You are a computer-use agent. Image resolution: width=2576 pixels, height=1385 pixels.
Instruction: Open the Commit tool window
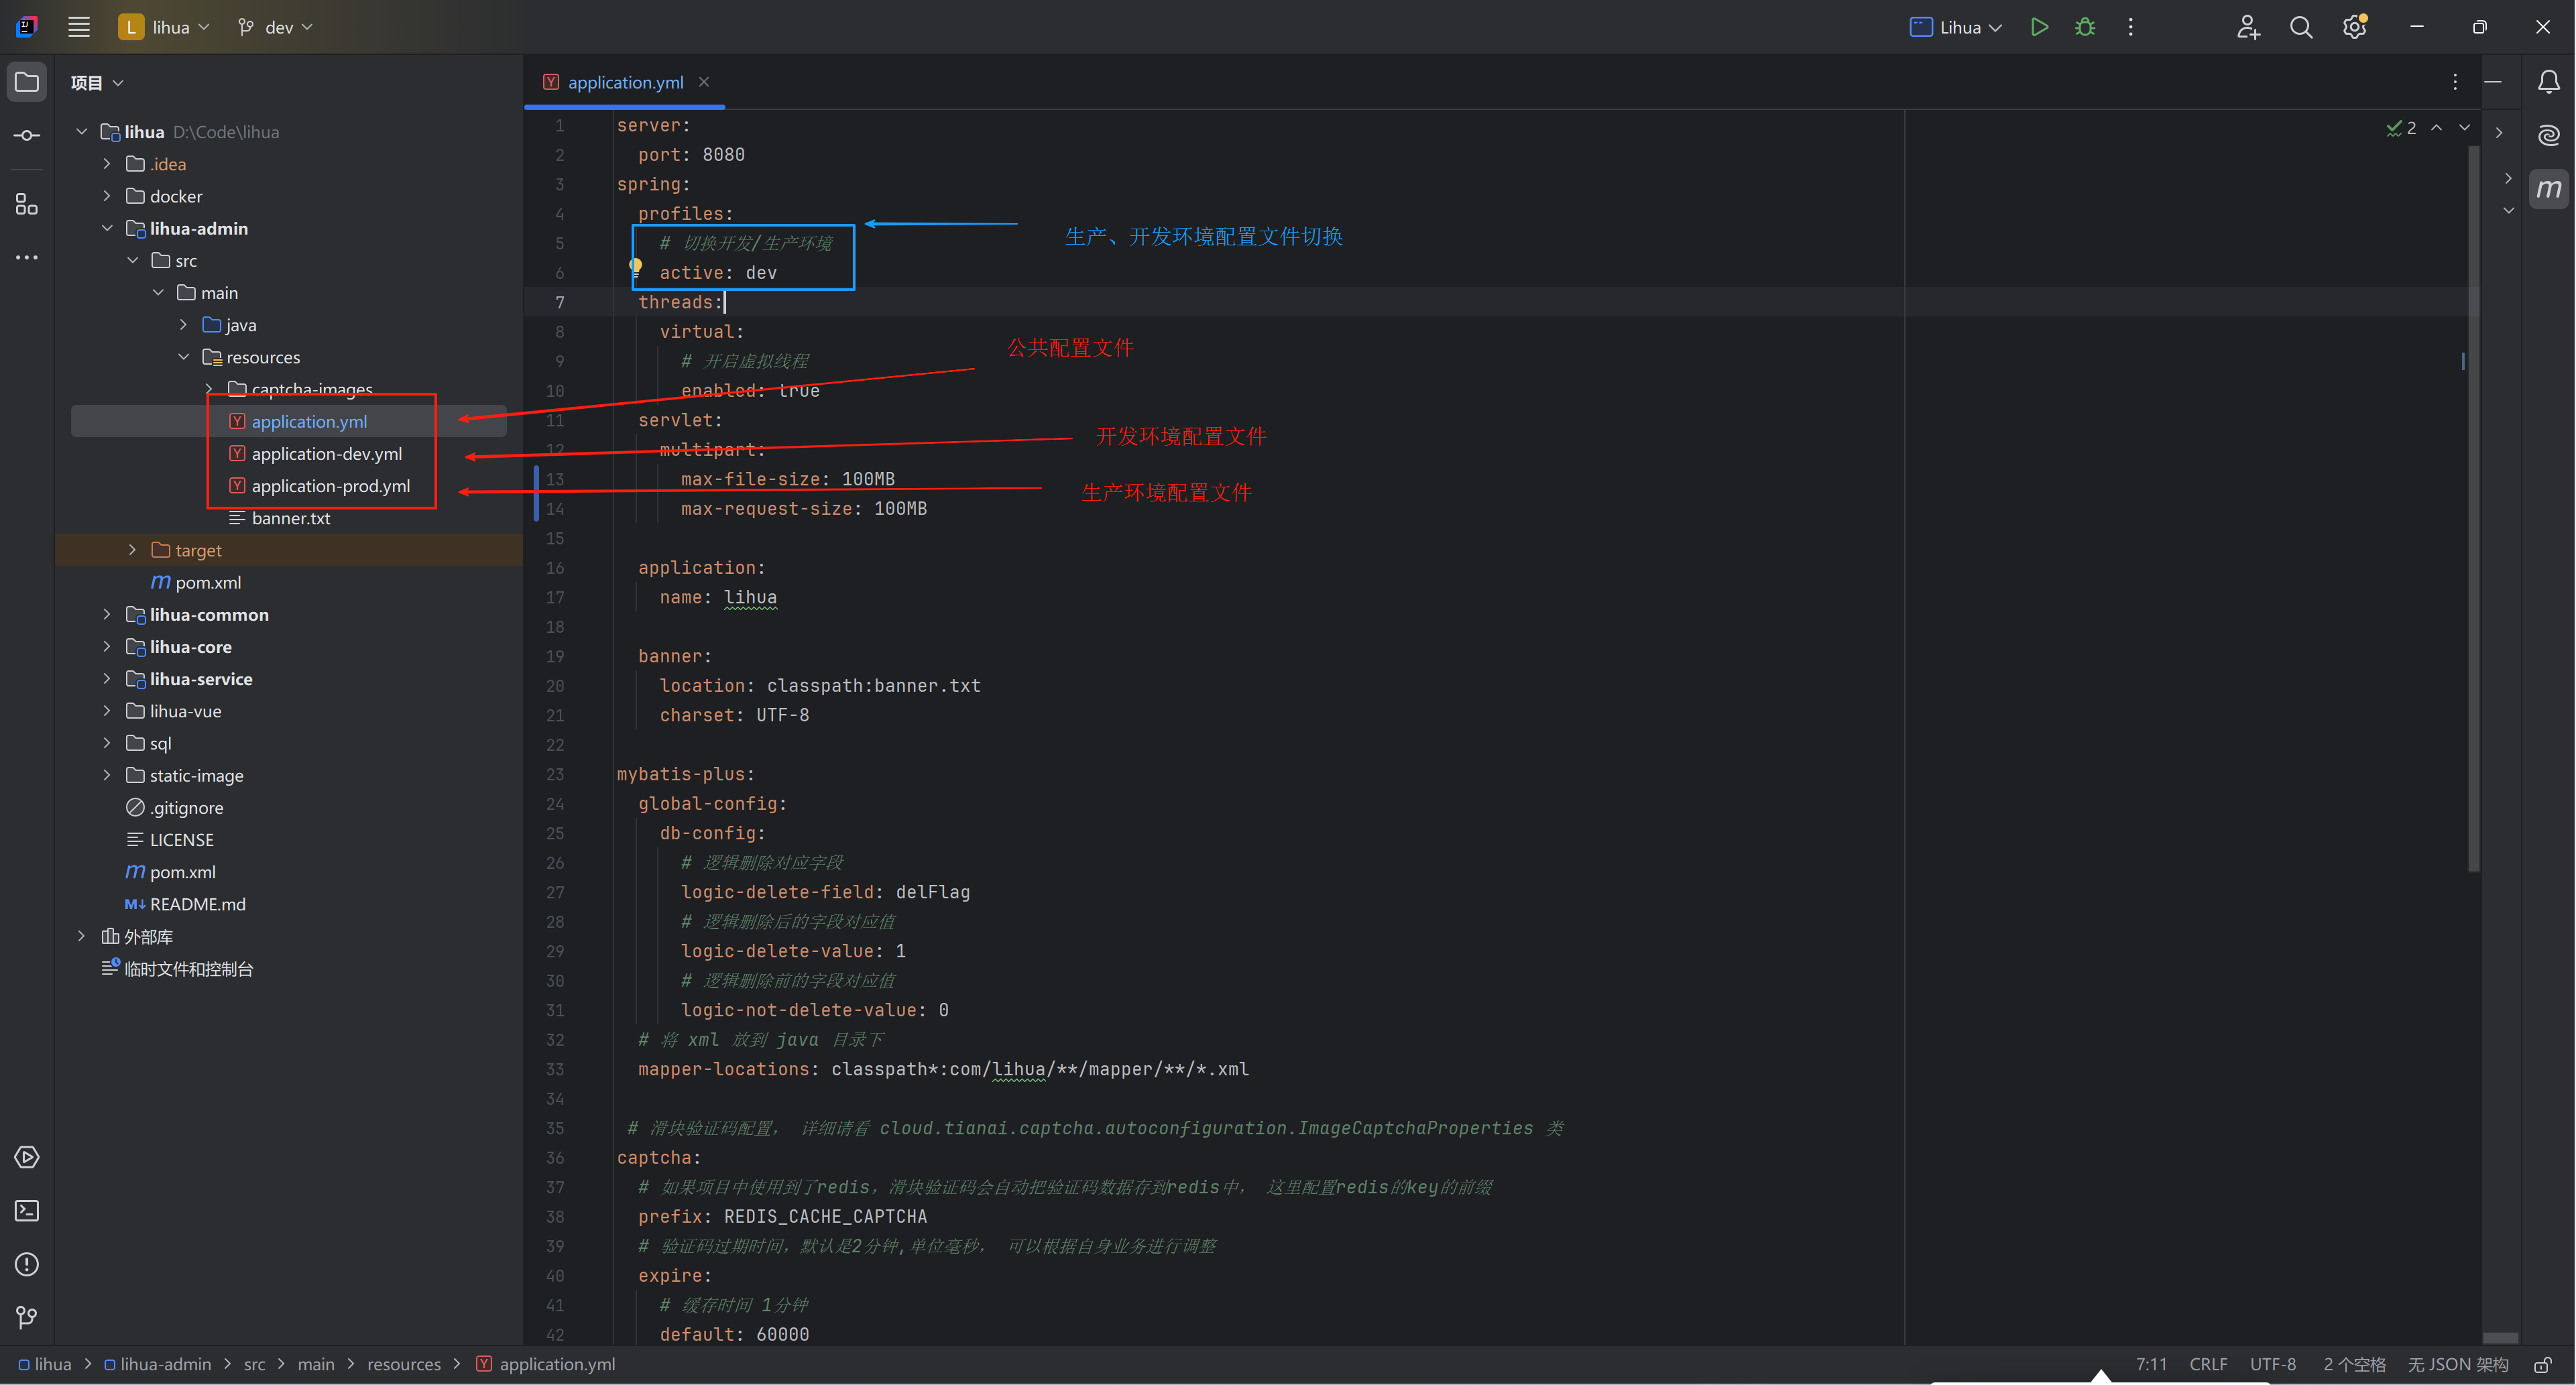27,135
